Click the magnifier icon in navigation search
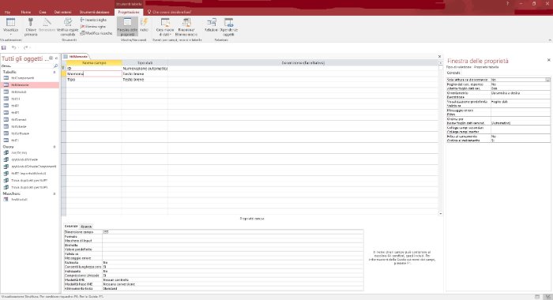 click(x=56, y=66)
